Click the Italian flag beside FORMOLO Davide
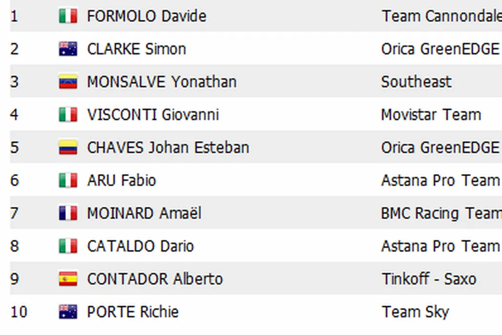502x335 pixels. 68,16
